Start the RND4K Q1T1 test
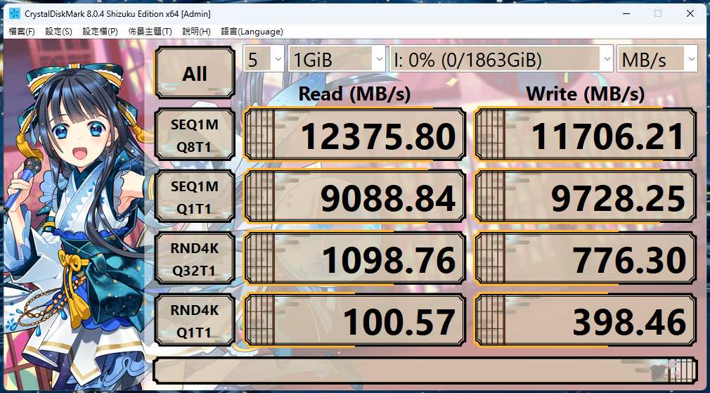Screen dimensions: 710x393 pos(195,321)
